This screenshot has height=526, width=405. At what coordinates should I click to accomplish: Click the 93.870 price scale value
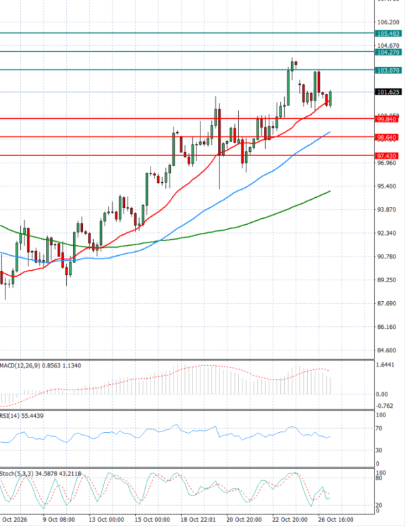click(388, 210)
